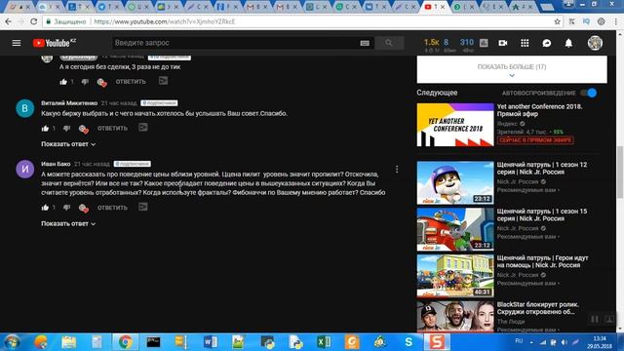Viewport: 624px width, 351px height.
Task: Open Excel from the Windows taskbar
Action: click(324, 342)
